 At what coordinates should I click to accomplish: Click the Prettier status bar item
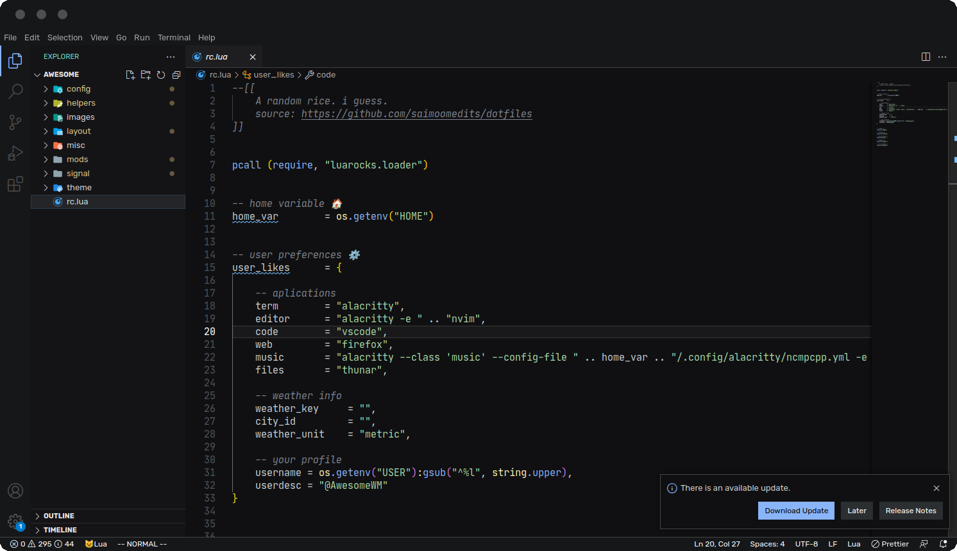[x=890, y=544]
